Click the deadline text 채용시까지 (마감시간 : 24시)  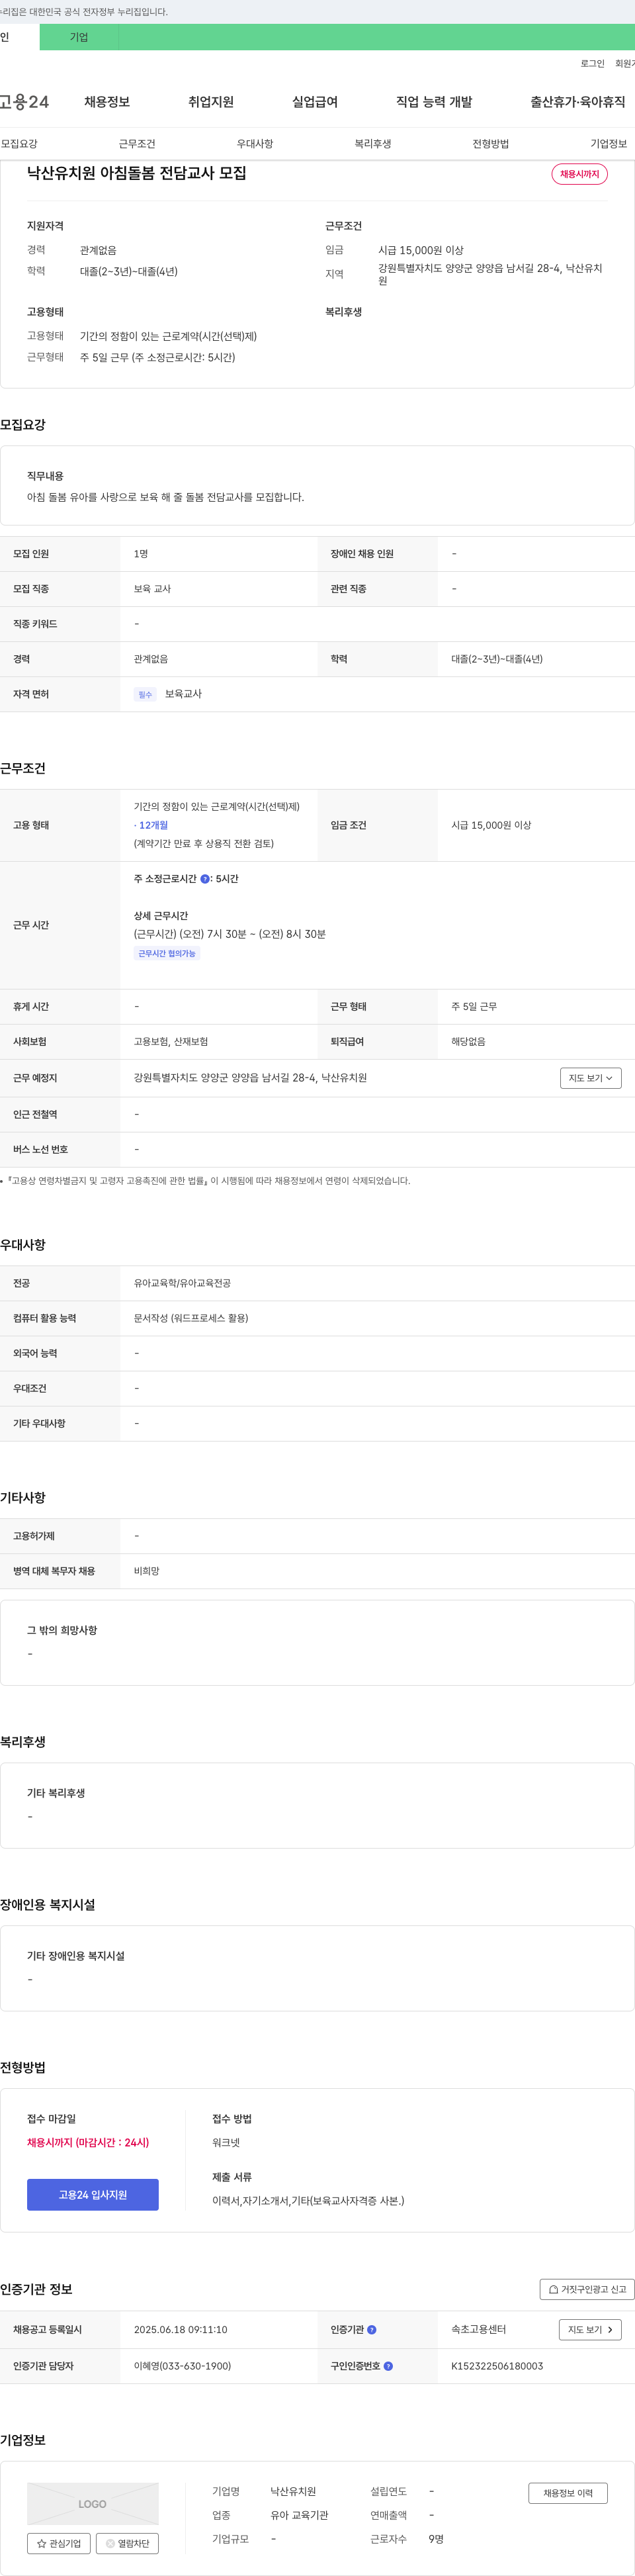88,2142
